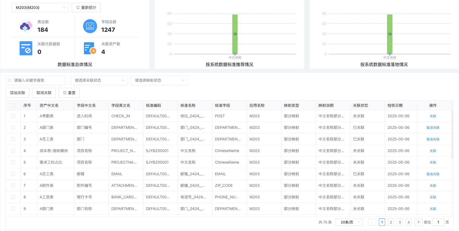Jump to page 4 in pagination
Viewport: 459px width, 231px height.
[409, 222]
